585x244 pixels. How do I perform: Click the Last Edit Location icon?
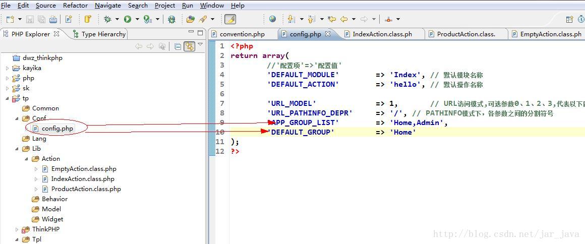point(331,19)
